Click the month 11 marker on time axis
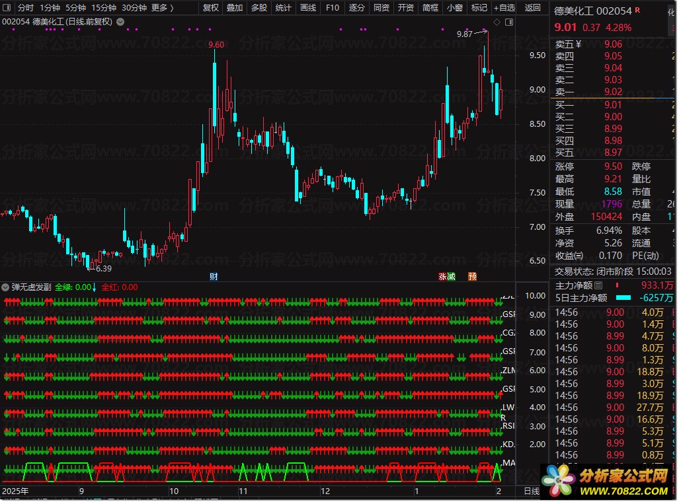The width and height of the screenshot is (679, 502). click(243, 491)
